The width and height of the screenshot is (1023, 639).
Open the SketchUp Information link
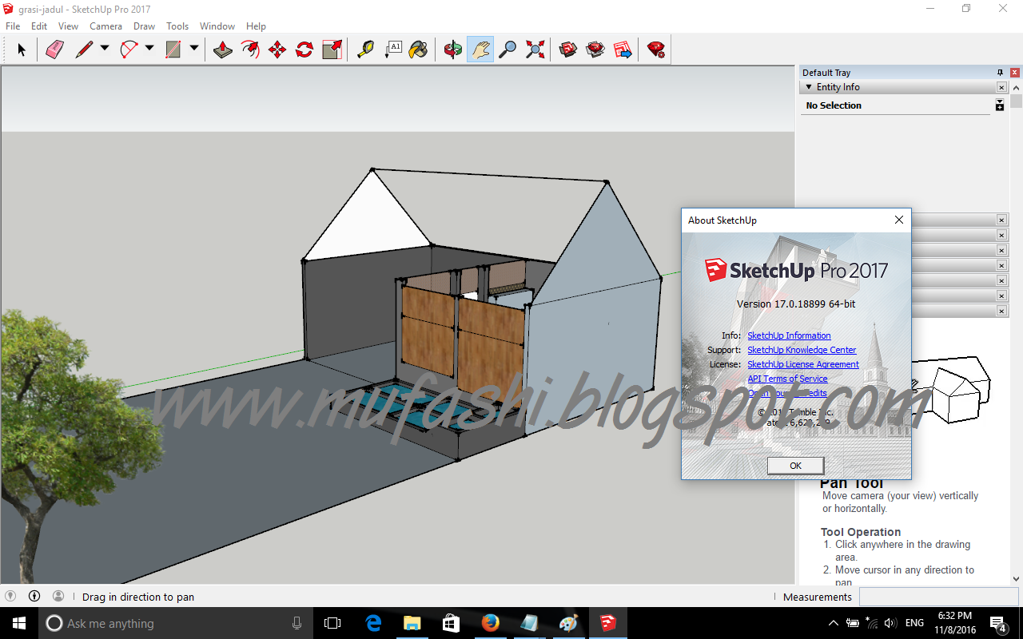coord(789,335)
